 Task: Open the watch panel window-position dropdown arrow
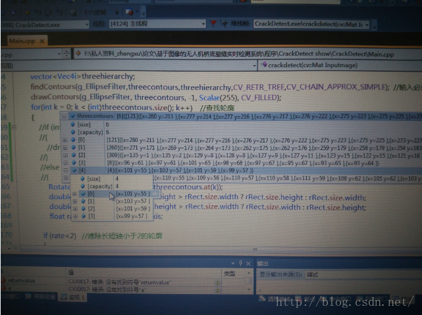coord(233,264)
